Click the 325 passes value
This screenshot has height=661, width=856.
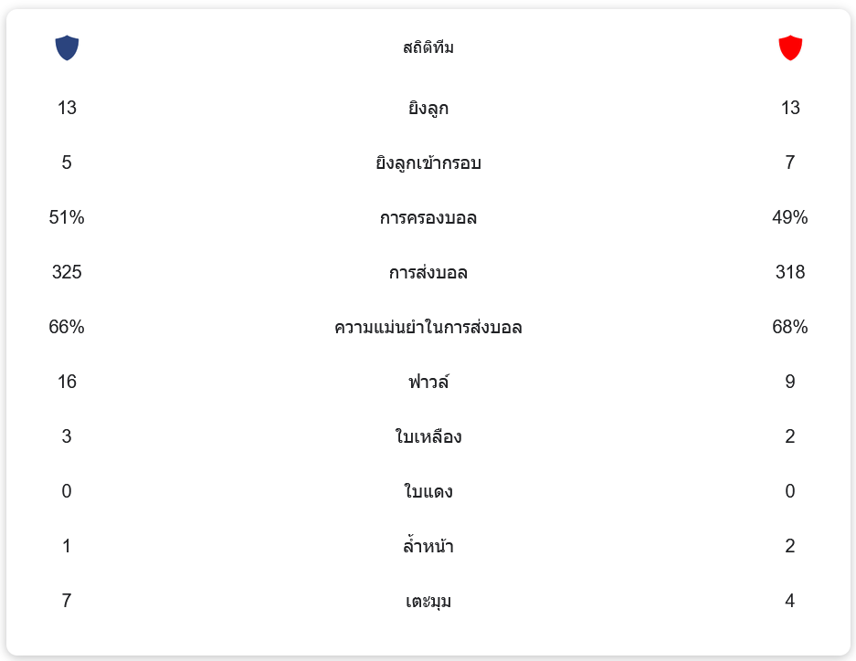(67, 272)
